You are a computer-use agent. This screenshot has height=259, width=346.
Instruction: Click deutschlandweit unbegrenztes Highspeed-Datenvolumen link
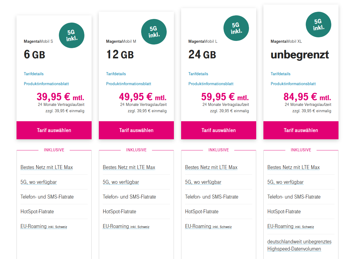click(x=299, y=245)
